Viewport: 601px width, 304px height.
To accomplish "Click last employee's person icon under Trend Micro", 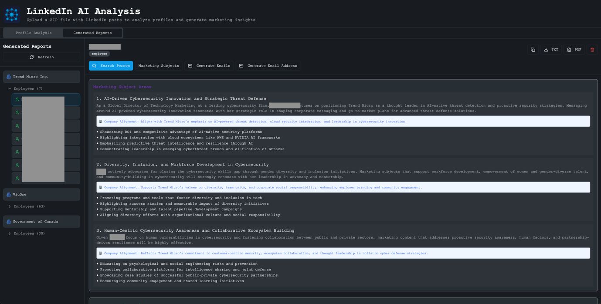I will coord(17,178).
